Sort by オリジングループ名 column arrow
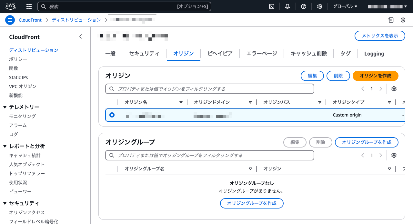 coord(250,169)
